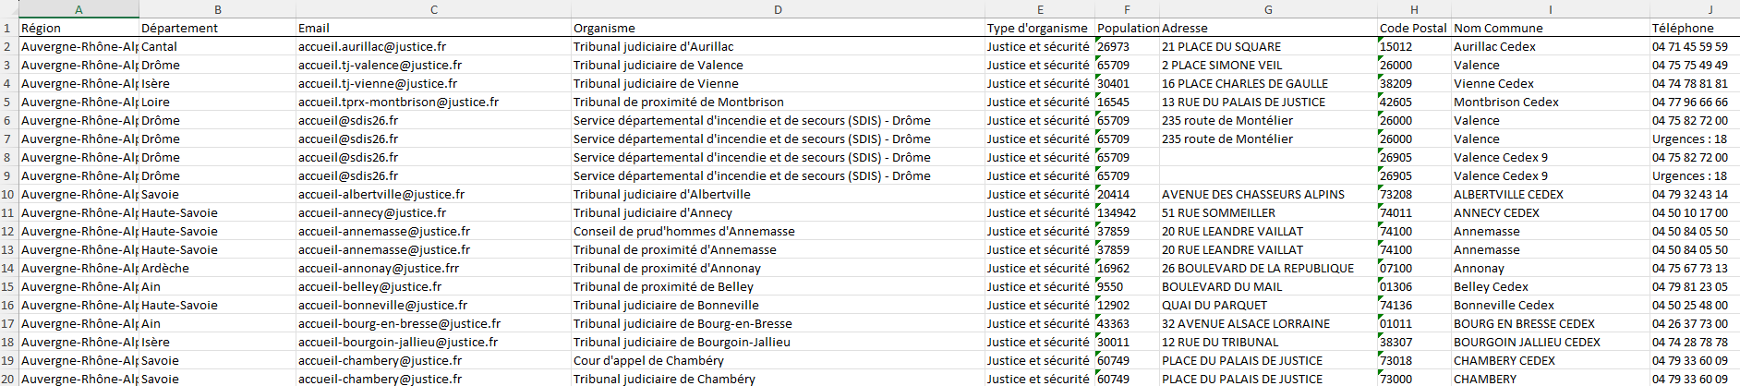This screenshot has height=386, width=1740.
Task: Select the 'Ardèche' department cell
Action: coord(217,268)
